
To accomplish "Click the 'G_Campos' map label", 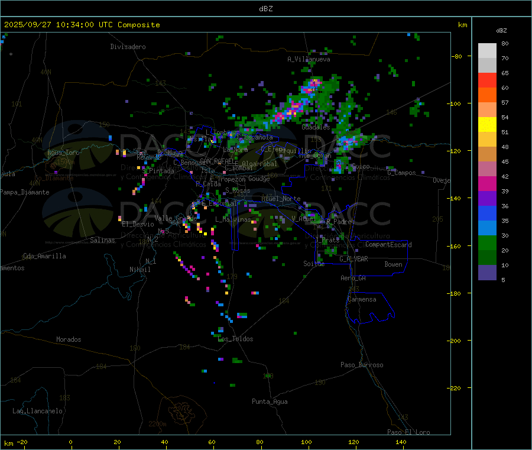I will coord(402,173).
